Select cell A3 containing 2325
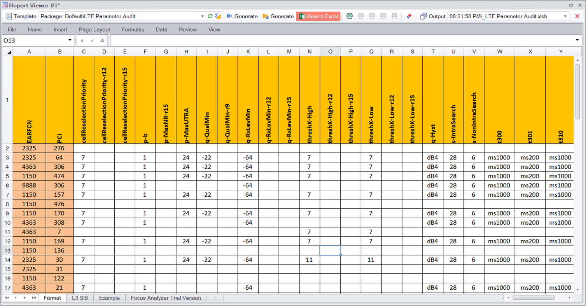This screenshot has height=306, width=586. (29, 157)
